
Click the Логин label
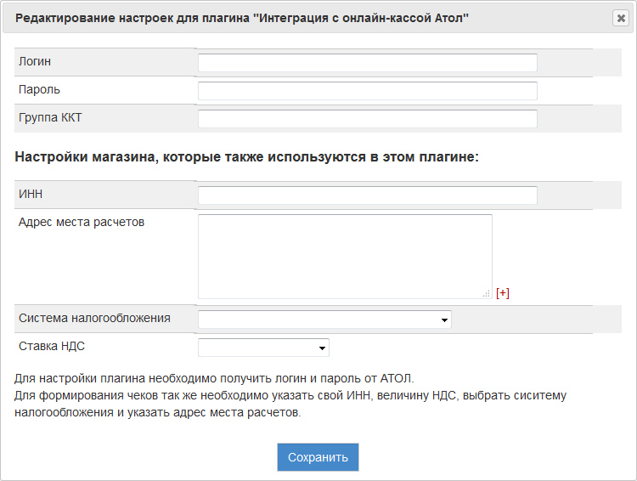click(35, 61)
